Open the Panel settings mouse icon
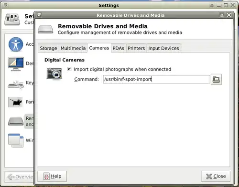Image resolution: width=239 pixels, height=187 pixels. tap(16, 102)
